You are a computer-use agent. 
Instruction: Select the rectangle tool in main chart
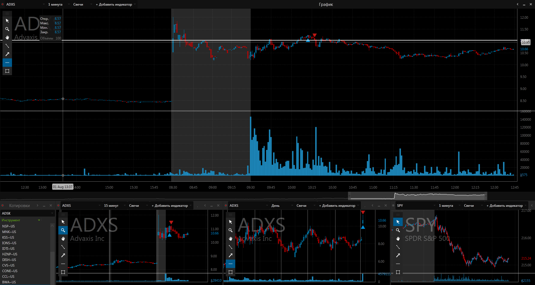(x=7, y=71)
